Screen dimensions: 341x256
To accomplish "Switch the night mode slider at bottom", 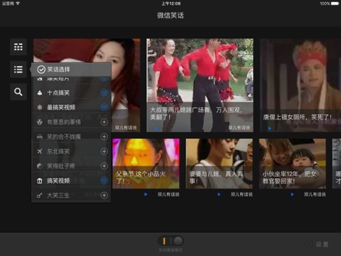I will click(x=170, y=241).
